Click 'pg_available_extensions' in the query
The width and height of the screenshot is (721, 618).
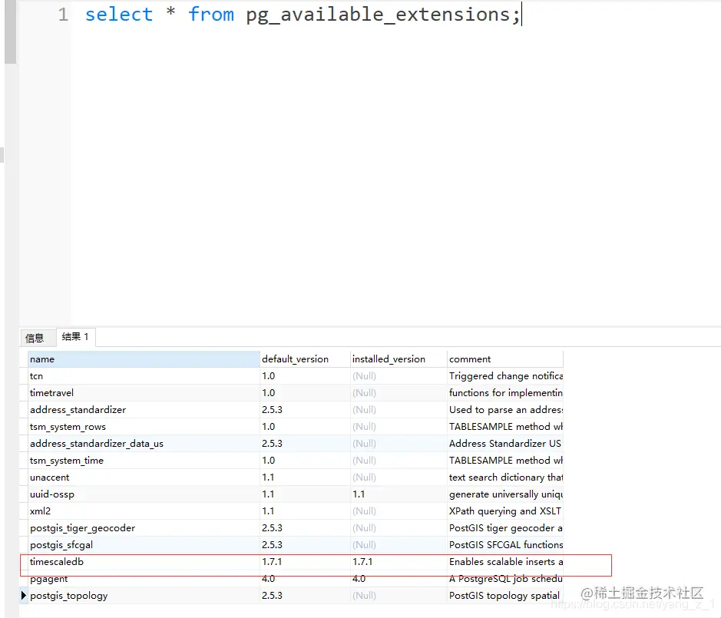tap(378, 15)
